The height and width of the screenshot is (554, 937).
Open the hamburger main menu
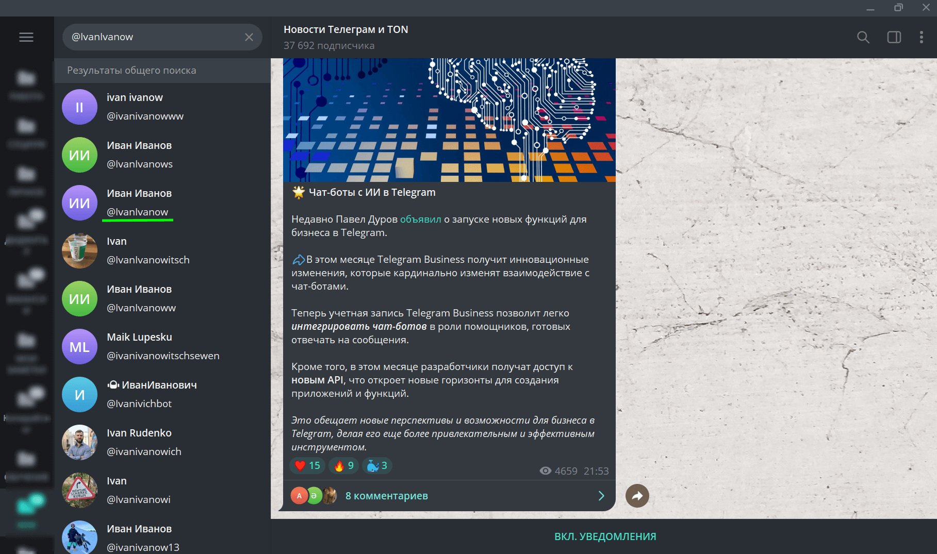(26, 37)
